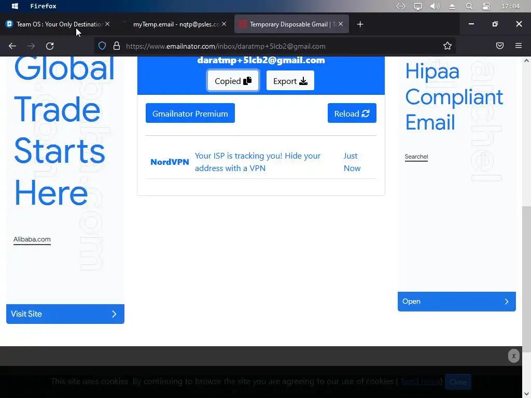Click the Export button

[x=290, y=81]
